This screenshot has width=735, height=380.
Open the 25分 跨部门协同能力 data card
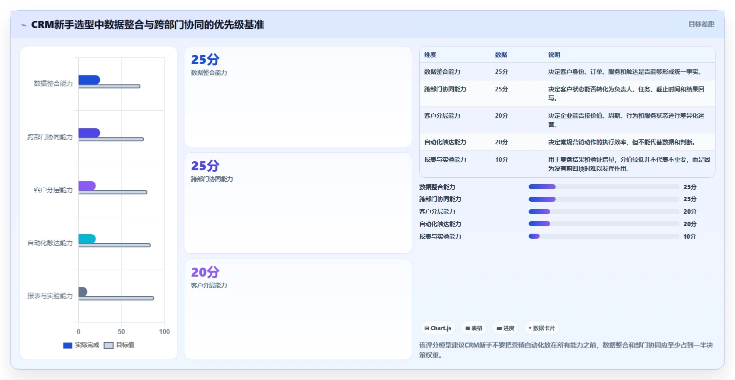pyautogui.click(x=298, y=203)
